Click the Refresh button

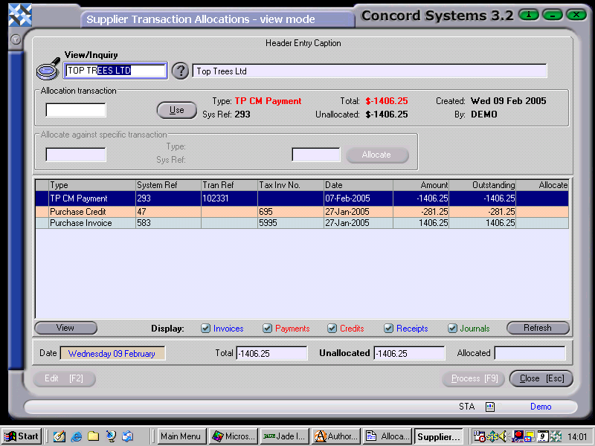(537, 328)
